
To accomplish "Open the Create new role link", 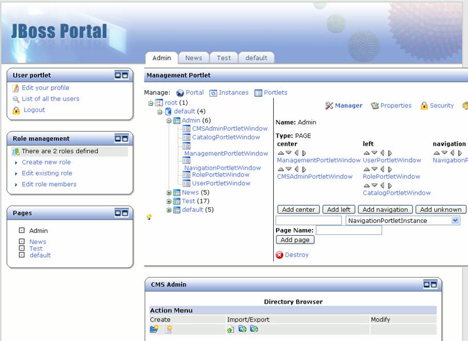I will pos(46,162).
